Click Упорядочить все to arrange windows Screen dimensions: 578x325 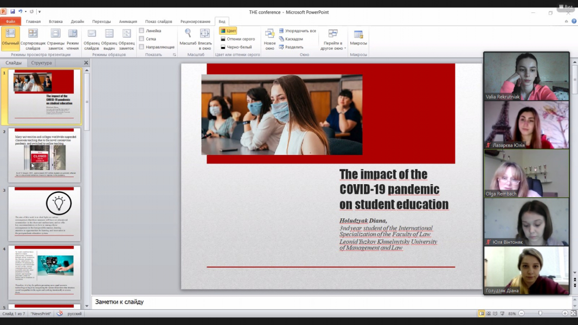[x=297, y=31]
